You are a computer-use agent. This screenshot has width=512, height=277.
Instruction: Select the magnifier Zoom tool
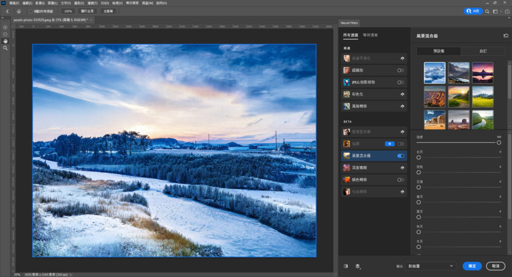pyautogui.click(x=5, y=48)
